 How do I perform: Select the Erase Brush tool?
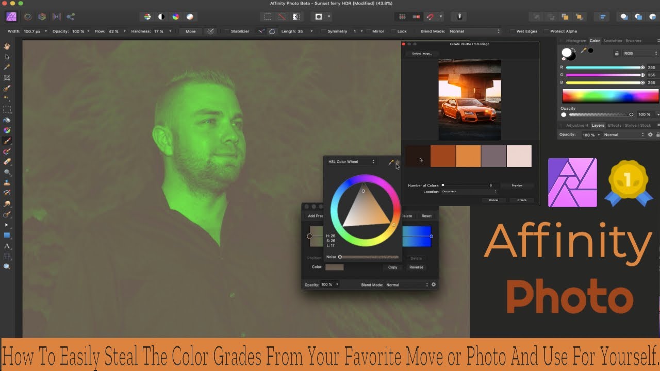(x=7, y=162)
